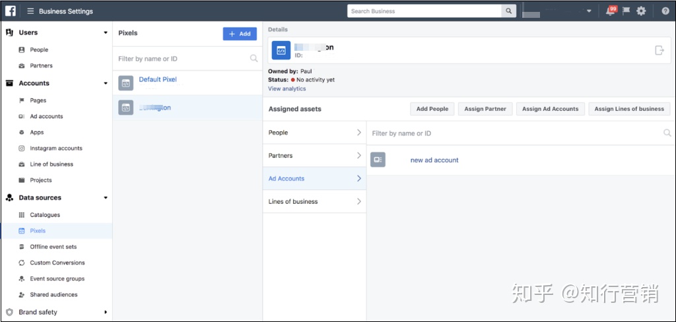Screen dimensions: 676x322
Task: Click the Assign Ad Accounts button
Action: pyautogui.click(x=550, y=109)
